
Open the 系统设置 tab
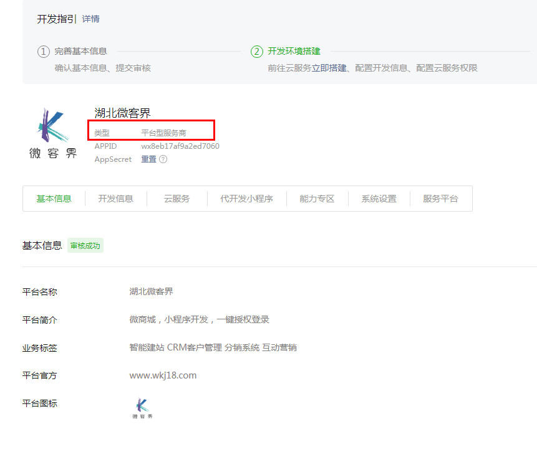(x=379, y=199)
